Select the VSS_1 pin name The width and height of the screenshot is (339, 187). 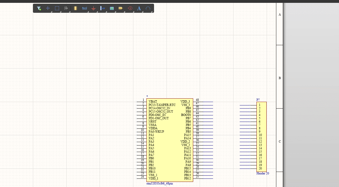(153, 175)
